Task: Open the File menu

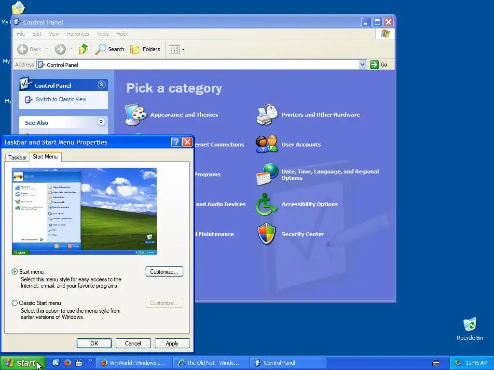Action: point(21,34)
